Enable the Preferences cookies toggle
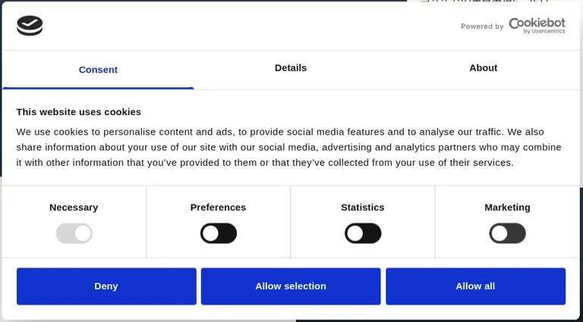Image resolution: width=583 pixels, height=322 pixels. click(219, 233)
